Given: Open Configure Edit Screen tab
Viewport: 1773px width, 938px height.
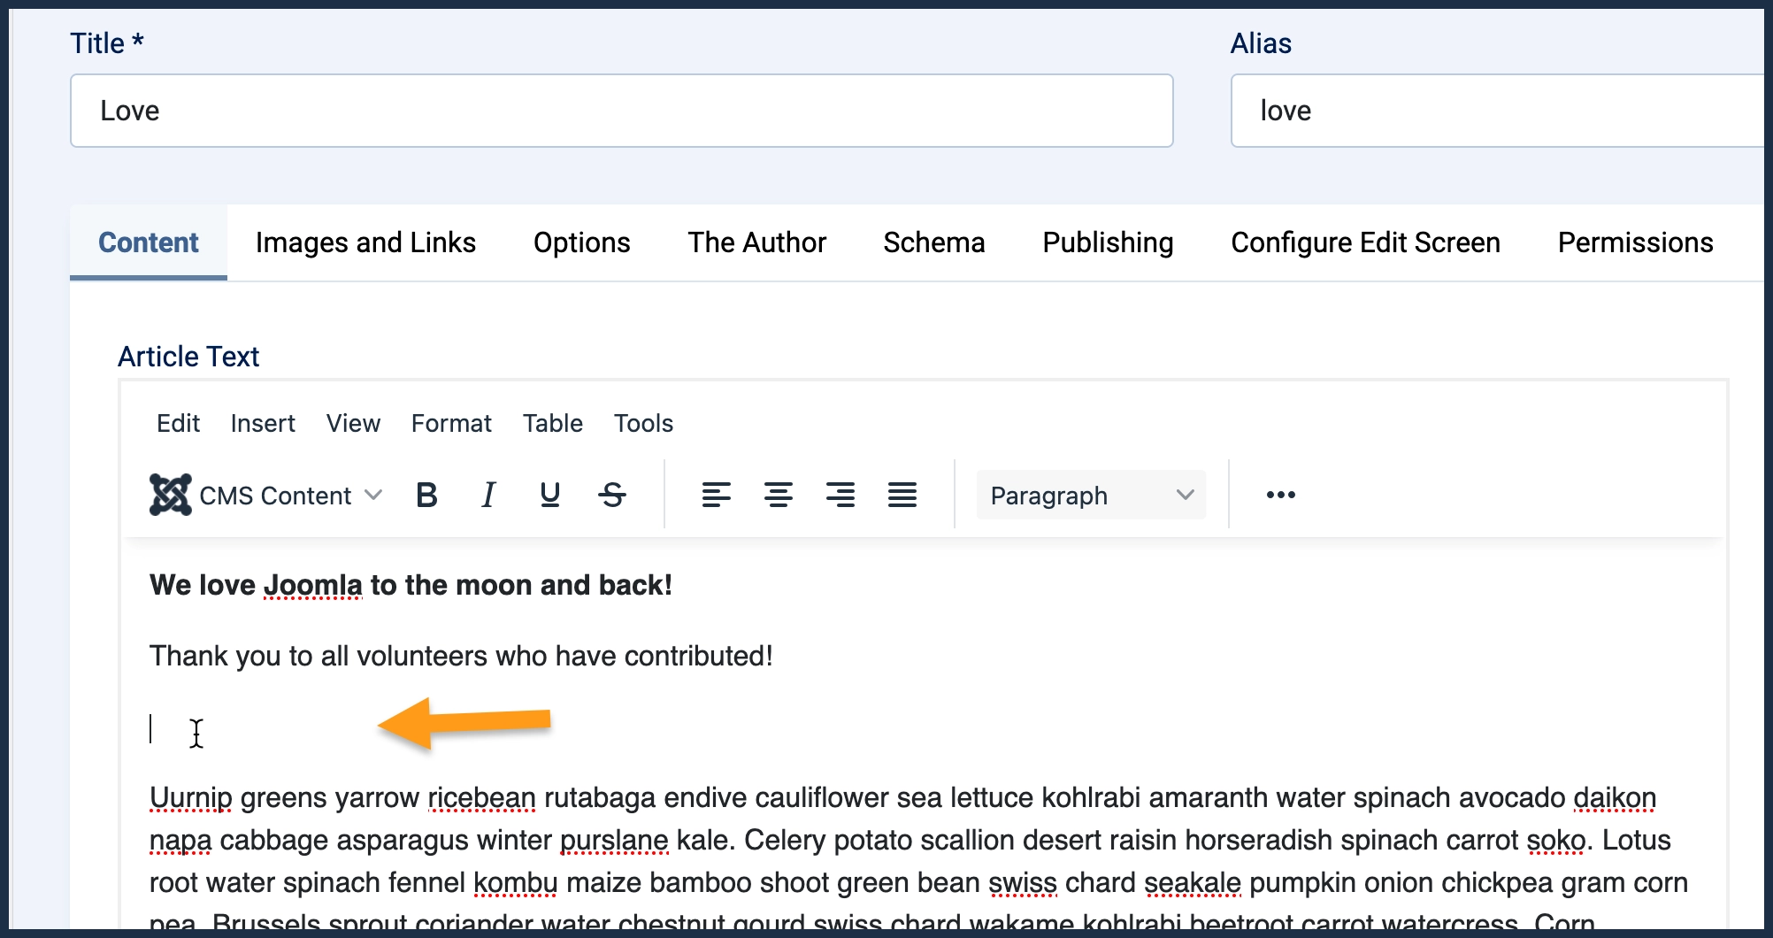Looking at the screenshot, I should (x=1365, y=242).
